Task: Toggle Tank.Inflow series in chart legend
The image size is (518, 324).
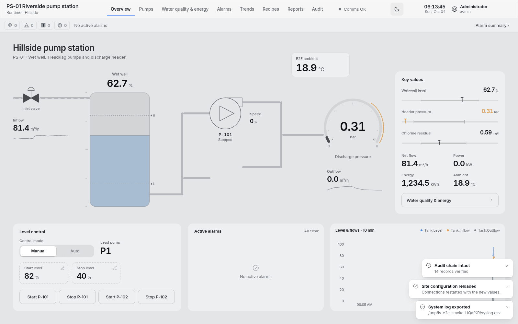Action: pos(458,230)
